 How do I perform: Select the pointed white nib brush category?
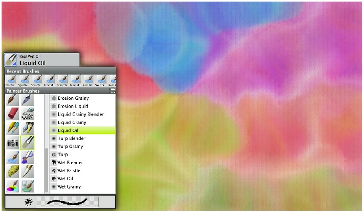click(27, 172)
